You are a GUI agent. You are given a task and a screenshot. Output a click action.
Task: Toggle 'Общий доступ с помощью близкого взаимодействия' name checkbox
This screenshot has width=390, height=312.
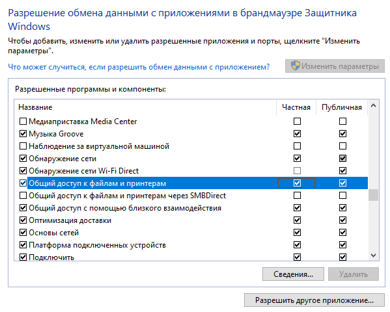pos(23,207)
